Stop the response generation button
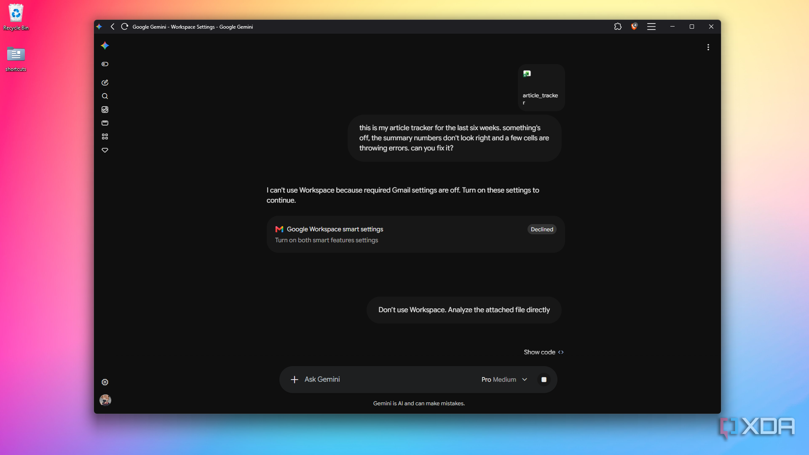This screenshot has height=455, width=809. [544, 380]
